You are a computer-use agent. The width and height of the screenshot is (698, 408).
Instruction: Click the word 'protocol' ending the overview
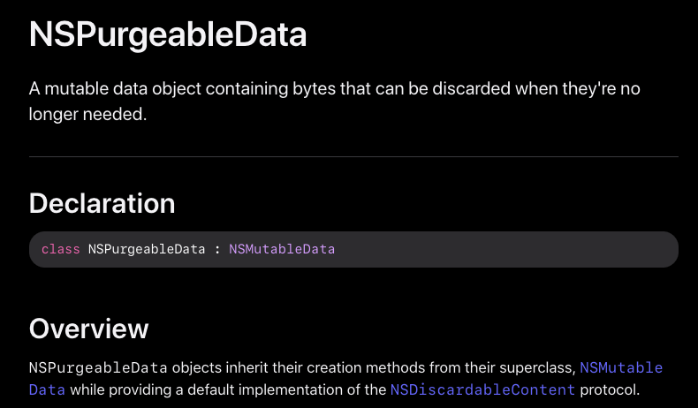(x=609, y=389)
